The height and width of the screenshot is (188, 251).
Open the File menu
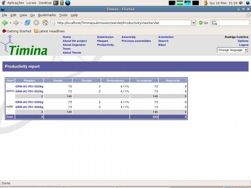click(x=4, y=15)
